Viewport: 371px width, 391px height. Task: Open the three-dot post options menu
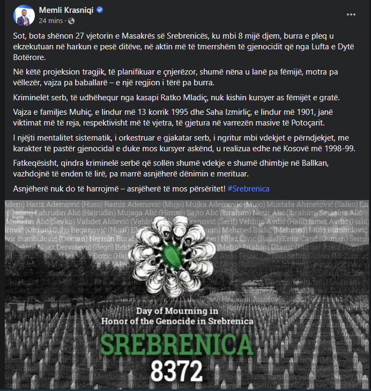[351, 14]
